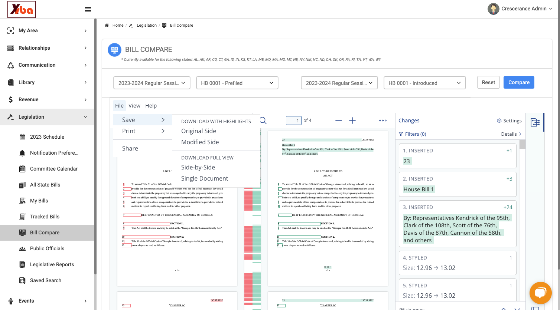The height and width of the screenshot is (310, 560).
Task: Open the chat support bubble
Action: 540,293
